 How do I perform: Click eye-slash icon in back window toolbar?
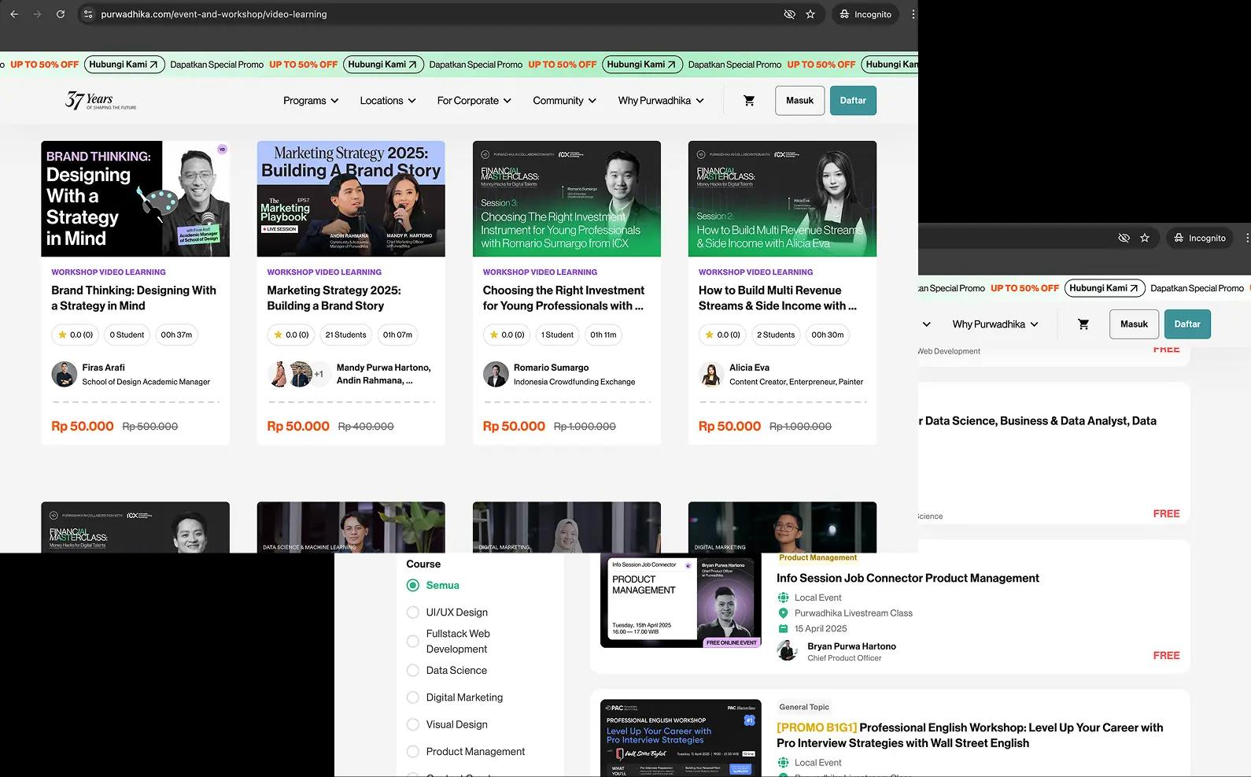1124,238
